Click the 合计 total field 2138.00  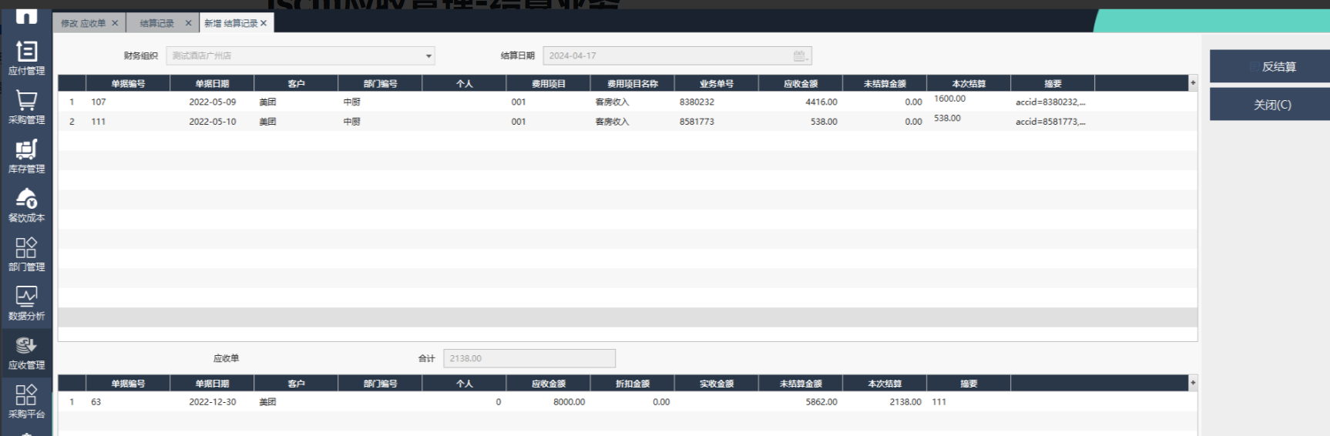coord(529,358)
